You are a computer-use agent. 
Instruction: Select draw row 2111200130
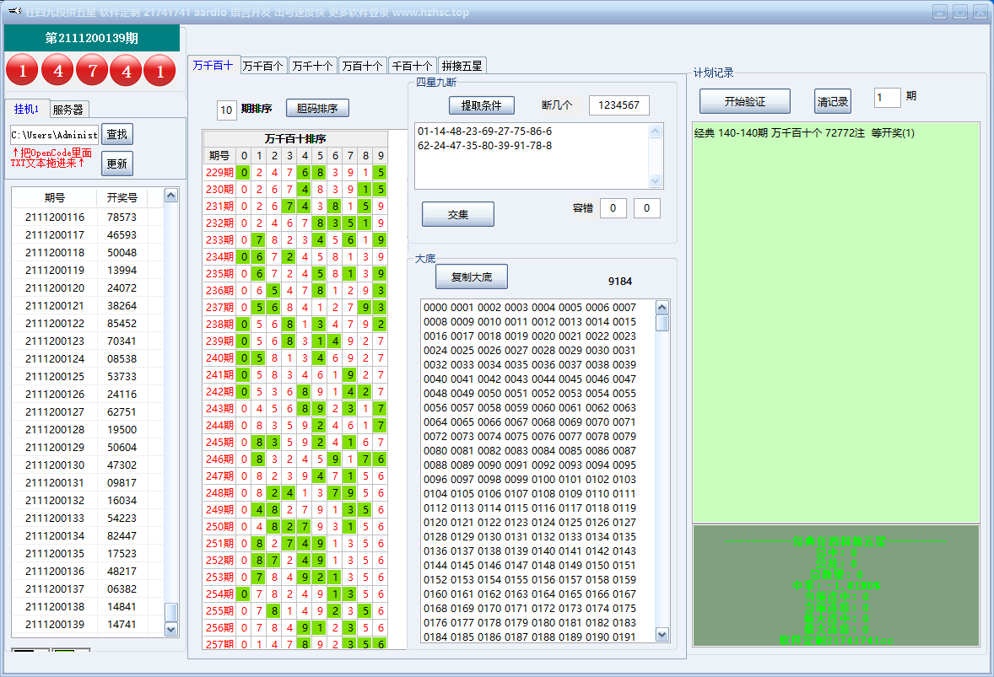click(88, 465)
